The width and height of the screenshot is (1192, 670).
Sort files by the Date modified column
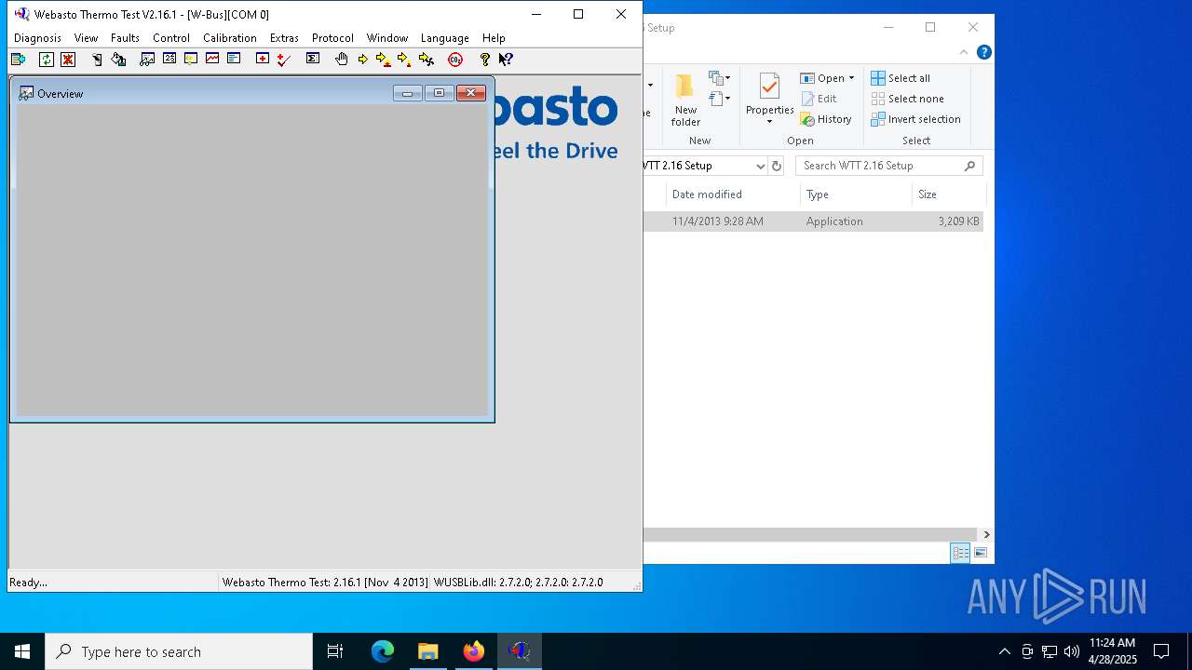pyautogui.click(x=732, y=194)
